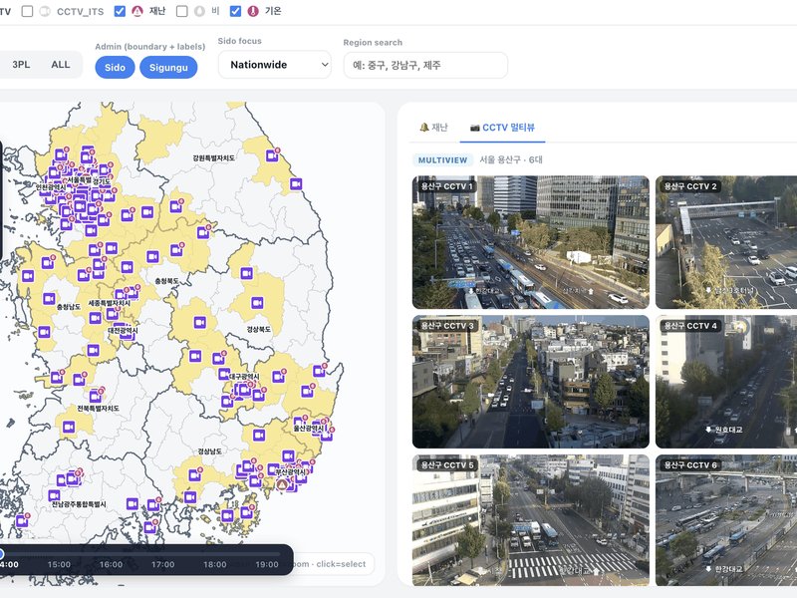This screenshot has height=598, width=797.
Task: Jump to 18:00 on the timeline
Action: coord(215,564)
